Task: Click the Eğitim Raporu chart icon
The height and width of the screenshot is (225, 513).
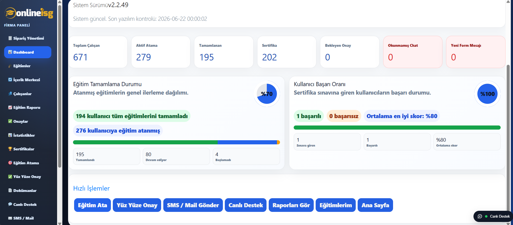Action: tap(10, 107)
